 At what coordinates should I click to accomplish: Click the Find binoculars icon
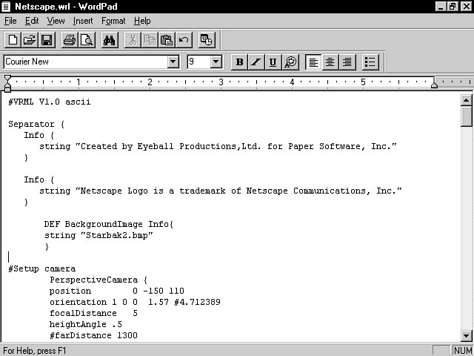coord(109,40)
